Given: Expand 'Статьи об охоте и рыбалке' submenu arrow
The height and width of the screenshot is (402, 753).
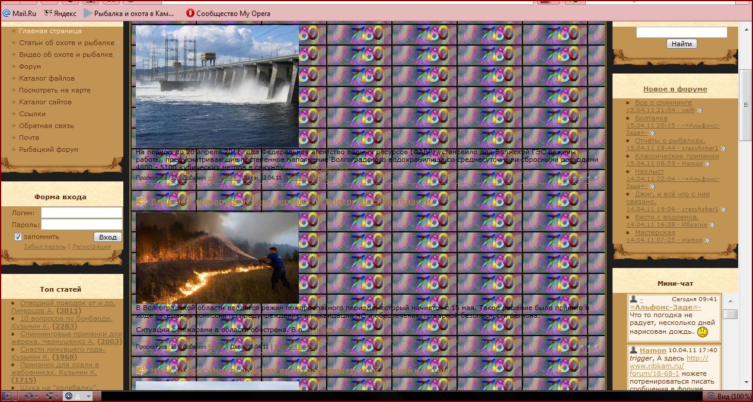Looking at the screenshot, I should (119, 43).
